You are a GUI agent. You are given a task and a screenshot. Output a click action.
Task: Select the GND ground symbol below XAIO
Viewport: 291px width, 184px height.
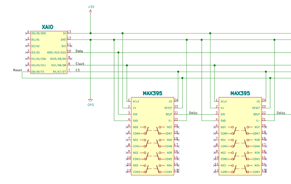90,102
